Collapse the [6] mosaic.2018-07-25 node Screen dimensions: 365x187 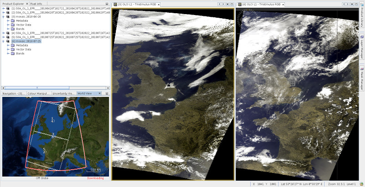[4, 41]
